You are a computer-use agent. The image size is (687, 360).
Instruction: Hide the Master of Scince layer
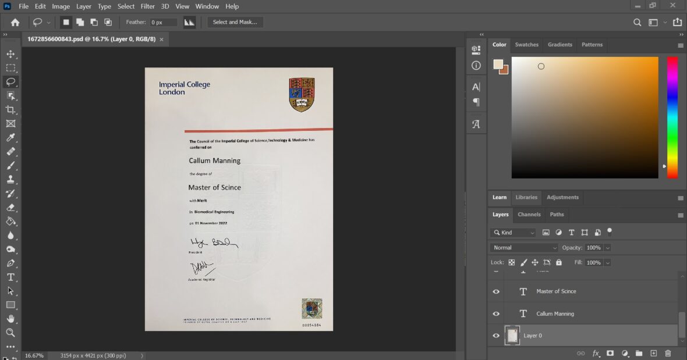click(496, 292)
